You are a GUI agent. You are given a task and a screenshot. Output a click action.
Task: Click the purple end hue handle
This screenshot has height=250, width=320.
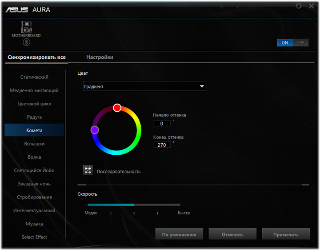coord(95,130)
